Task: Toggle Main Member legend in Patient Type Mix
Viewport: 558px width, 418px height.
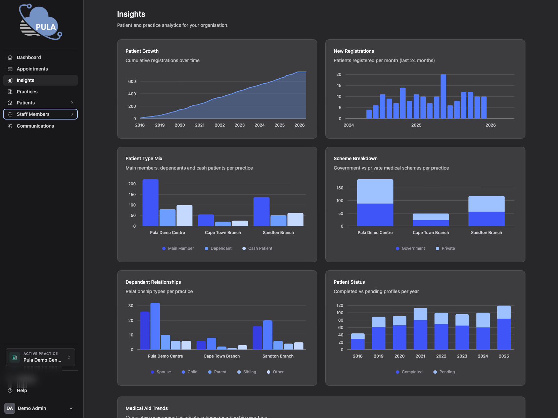Action: click(178, 248)
